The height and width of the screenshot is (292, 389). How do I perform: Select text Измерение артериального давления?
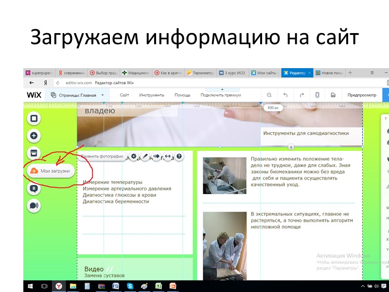[127, 188]
